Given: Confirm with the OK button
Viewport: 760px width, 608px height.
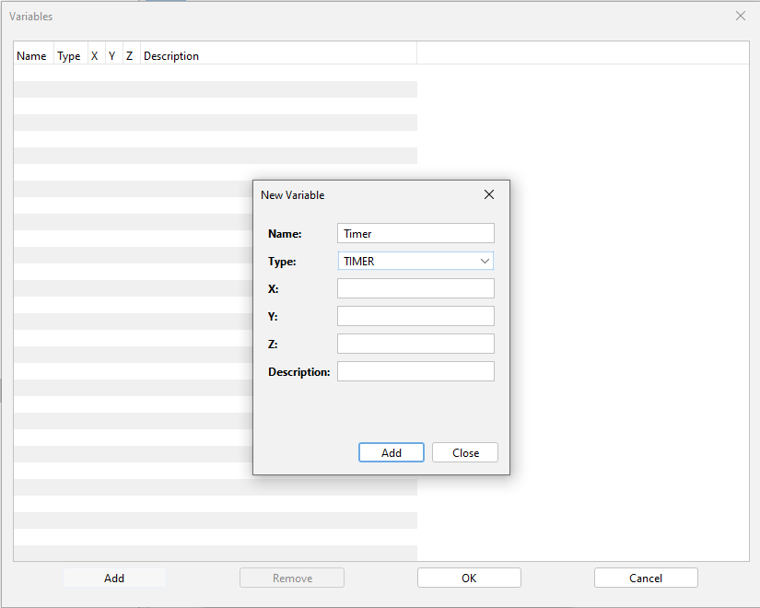Looking at the screenshot, I should point(469,578).
